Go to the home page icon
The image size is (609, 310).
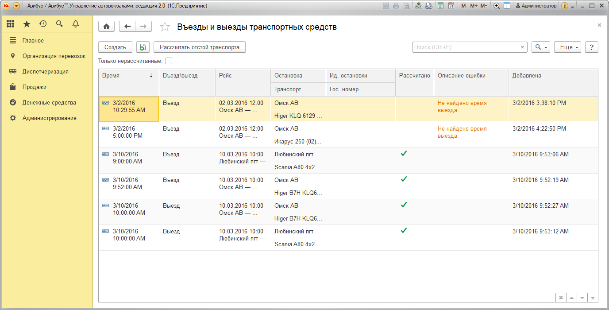click(x=106, y=27)
